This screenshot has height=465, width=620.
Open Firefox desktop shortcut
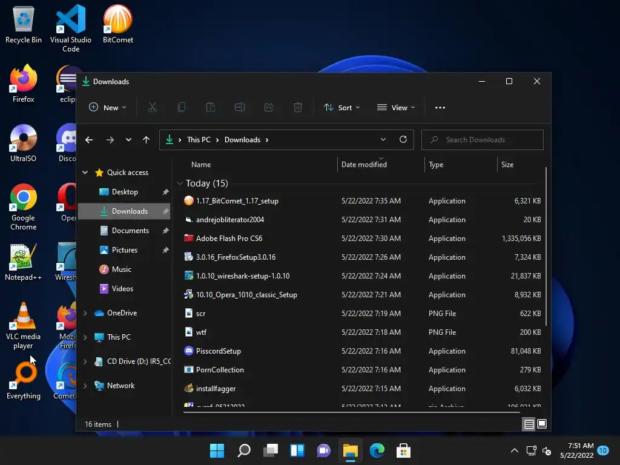24,84
